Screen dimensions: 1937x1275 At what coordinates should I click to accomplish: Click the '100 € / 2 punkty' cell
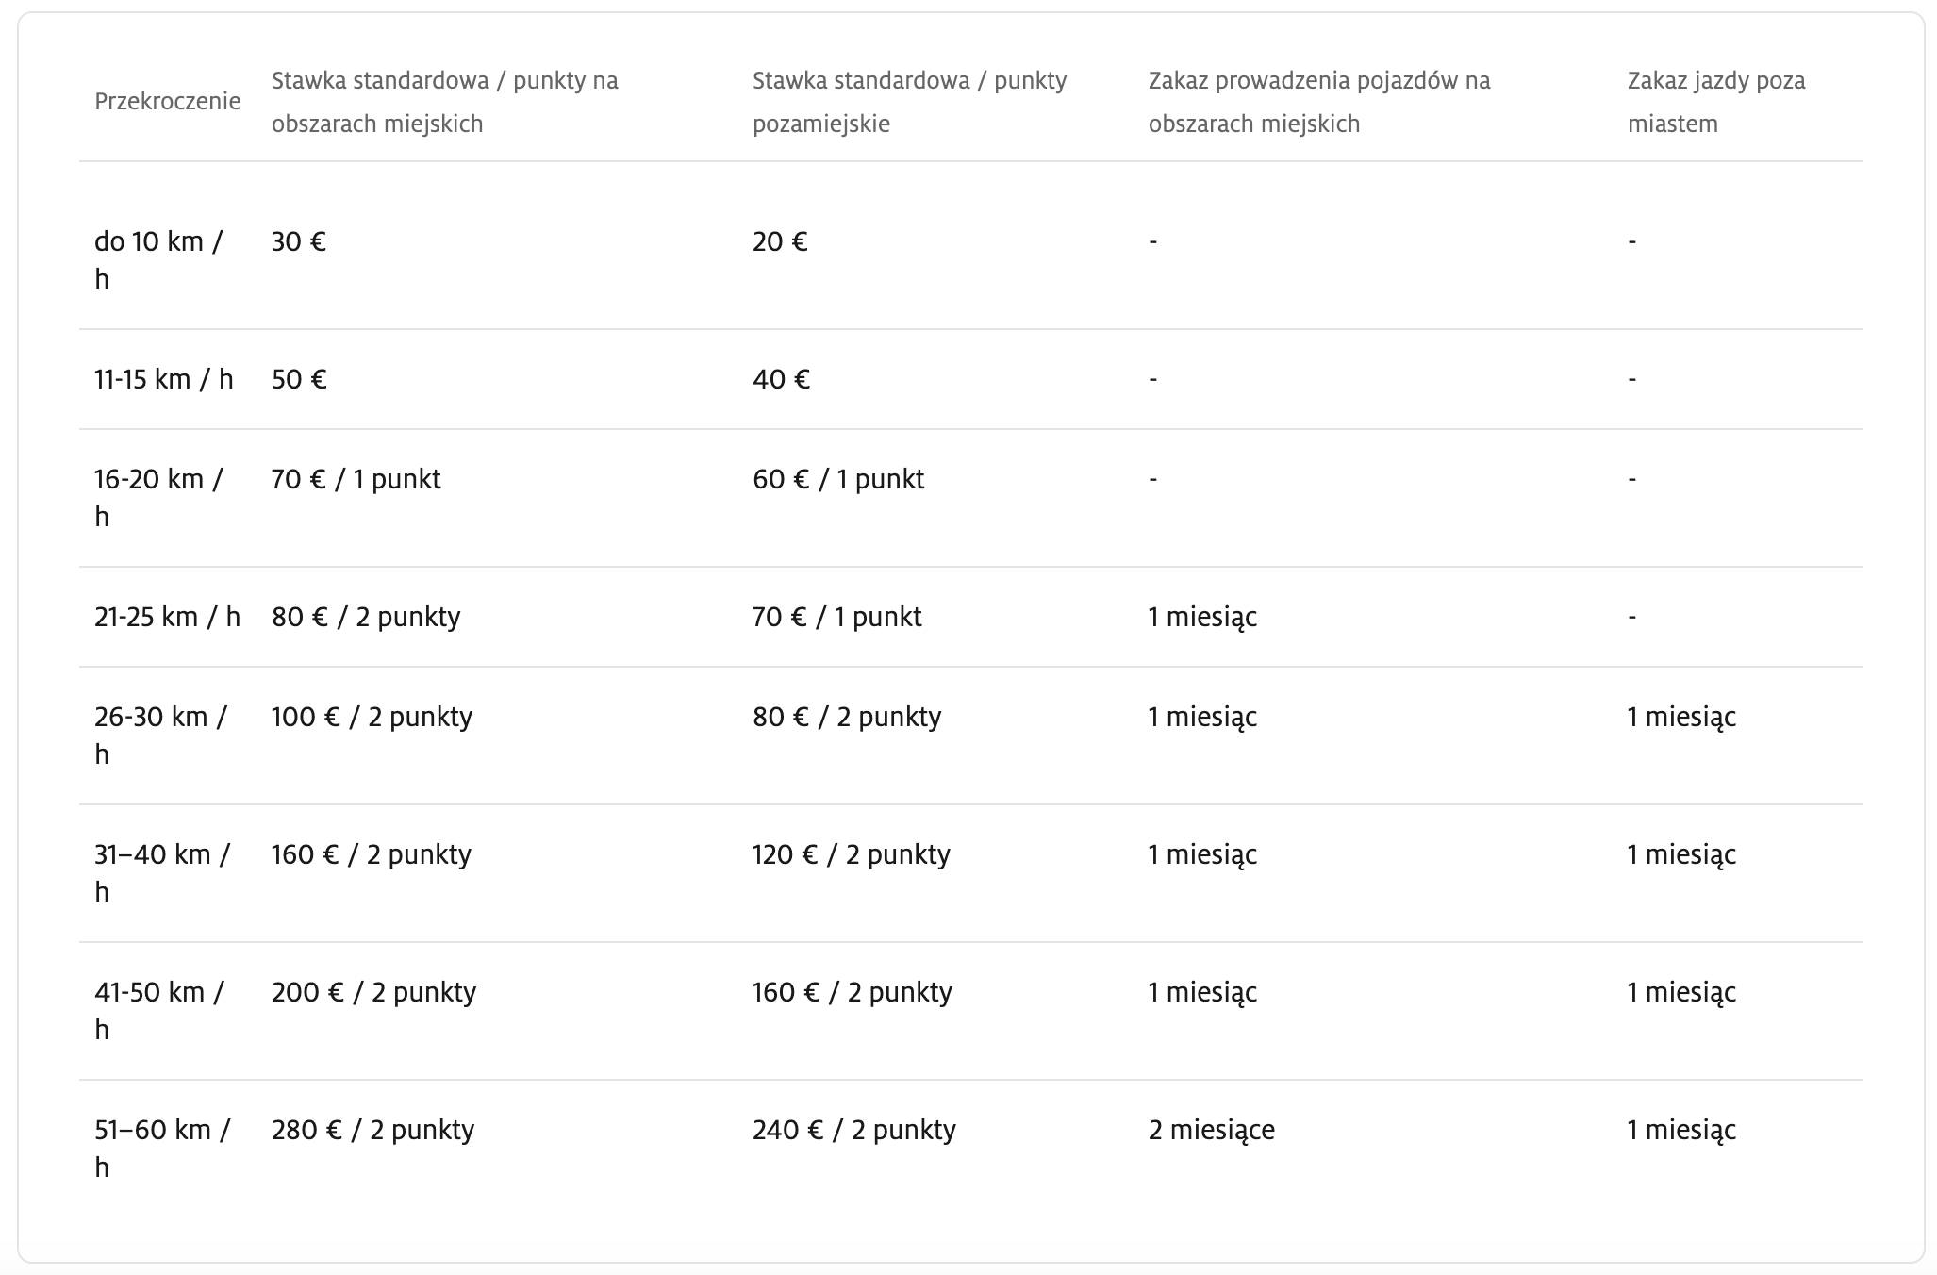coord(372,717)
